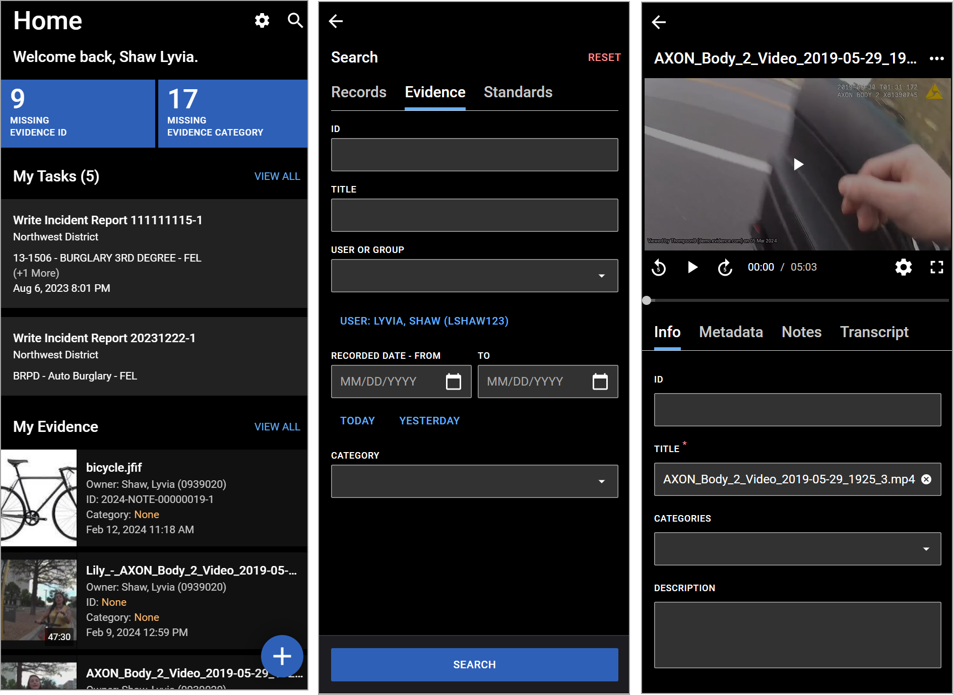
Task: Play the AXON body camera video
Action: click(798, 164)
